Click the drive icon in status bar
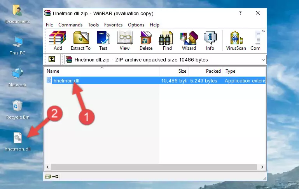The height and width of the screenshot is (189, 299). click(x=47, y=177)
